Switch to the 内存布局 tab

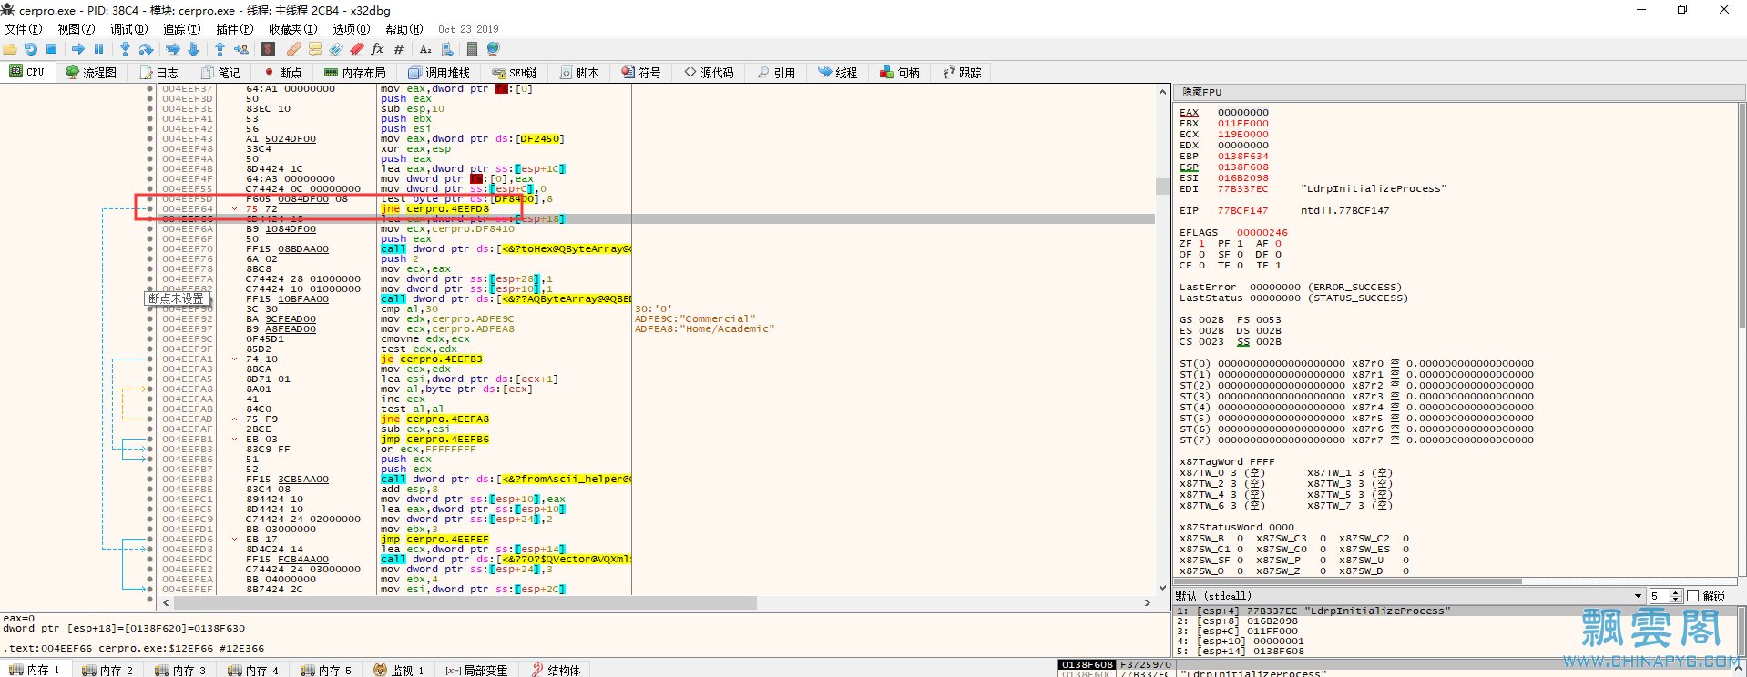(x=355, y=73)
